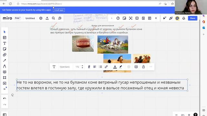Open the highlight color picker
207x116 pixels.
click(121, 67)
